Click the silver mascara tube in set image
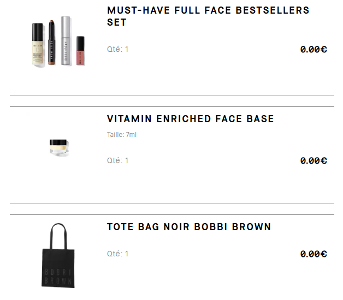This screenshot has width=343, height=300. coord(66,41)
